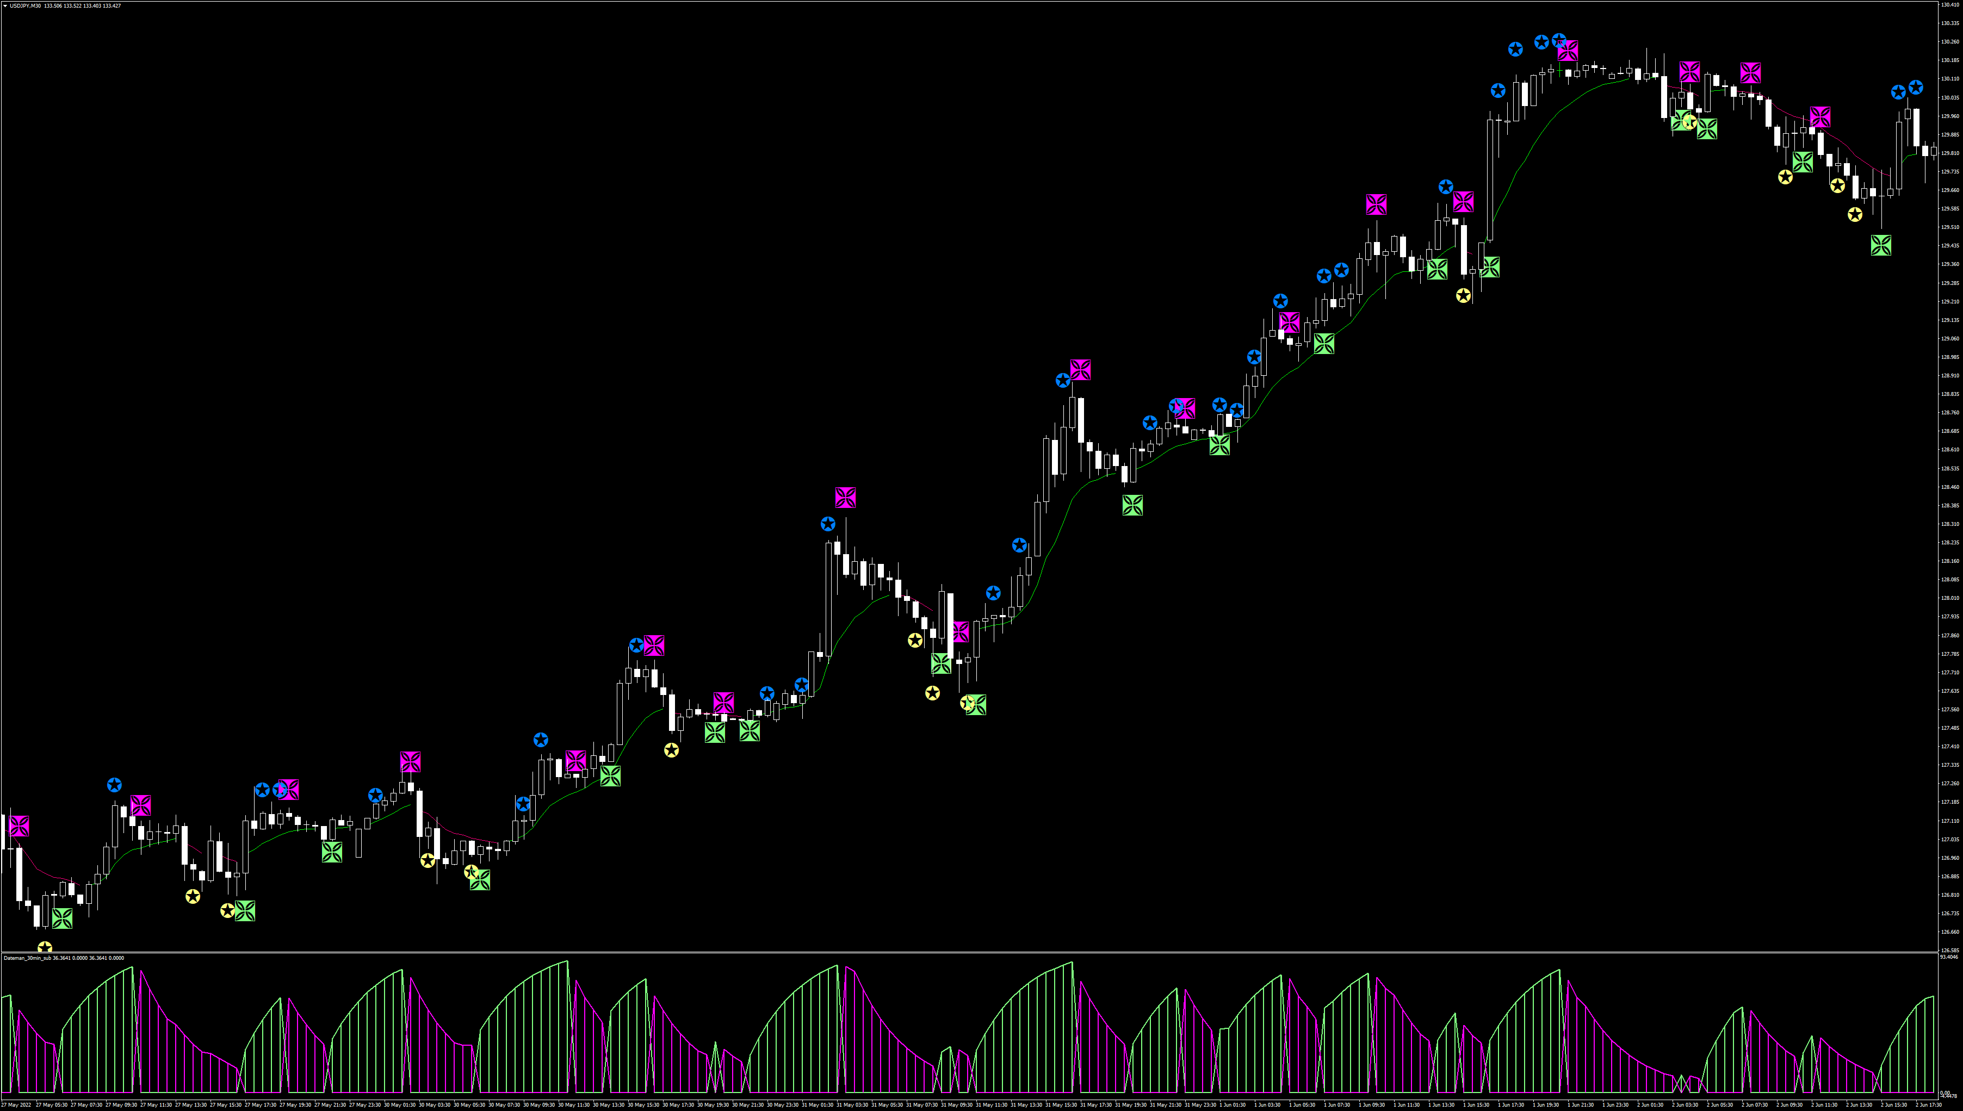Click the 126.585 bottom price label

[1949, 950]
